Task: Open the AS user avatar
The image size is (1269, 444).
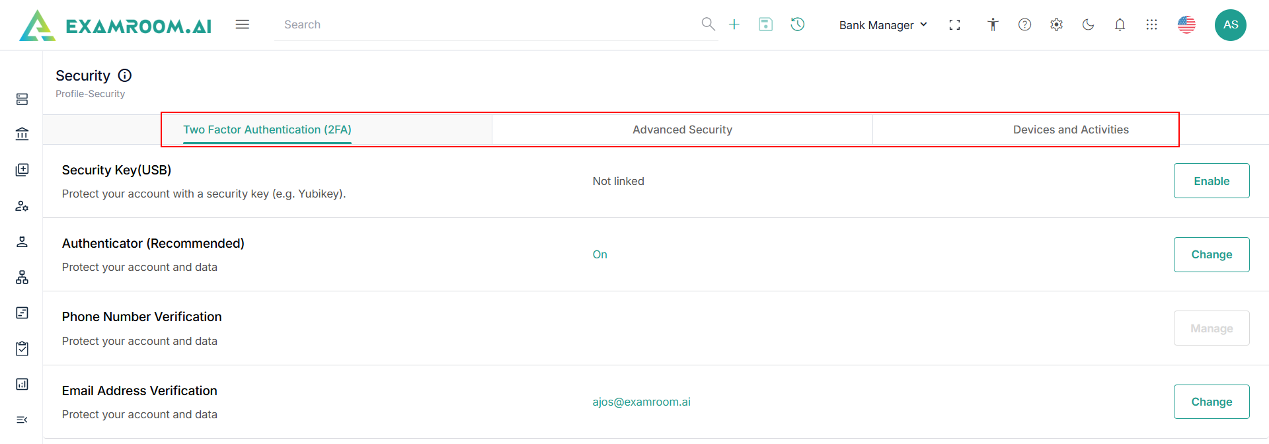Action: (1231, 24)
